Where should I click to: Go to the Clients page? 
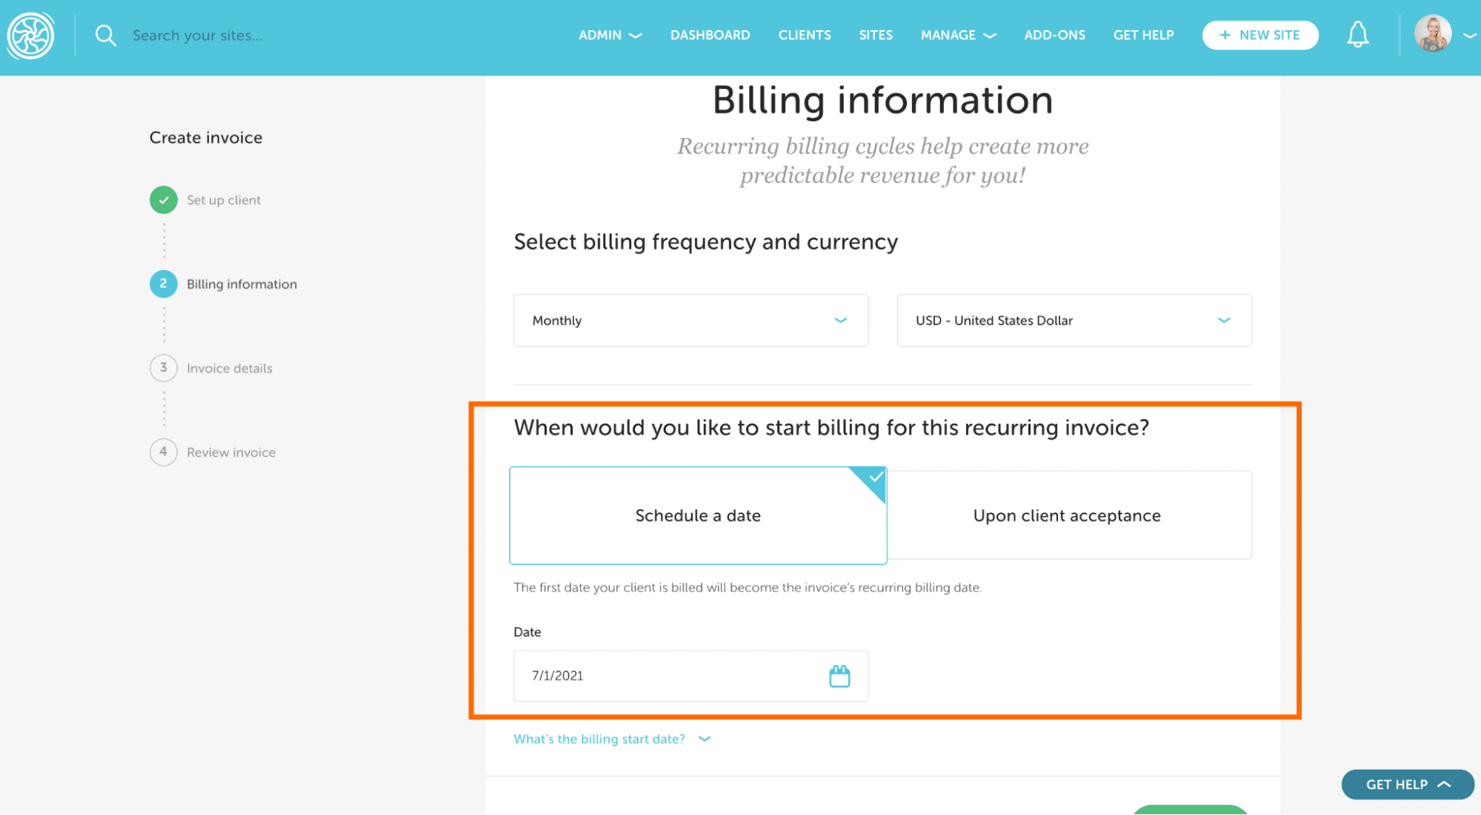coord(804,35)
